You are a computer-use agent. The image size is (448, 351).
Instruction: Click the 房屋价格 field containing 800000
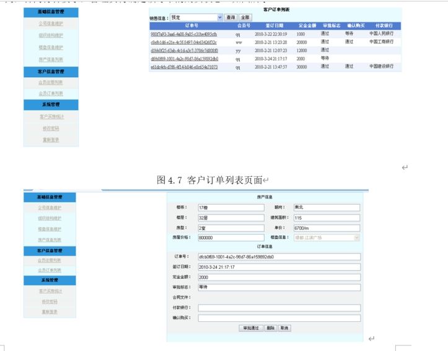pos(231,238)
